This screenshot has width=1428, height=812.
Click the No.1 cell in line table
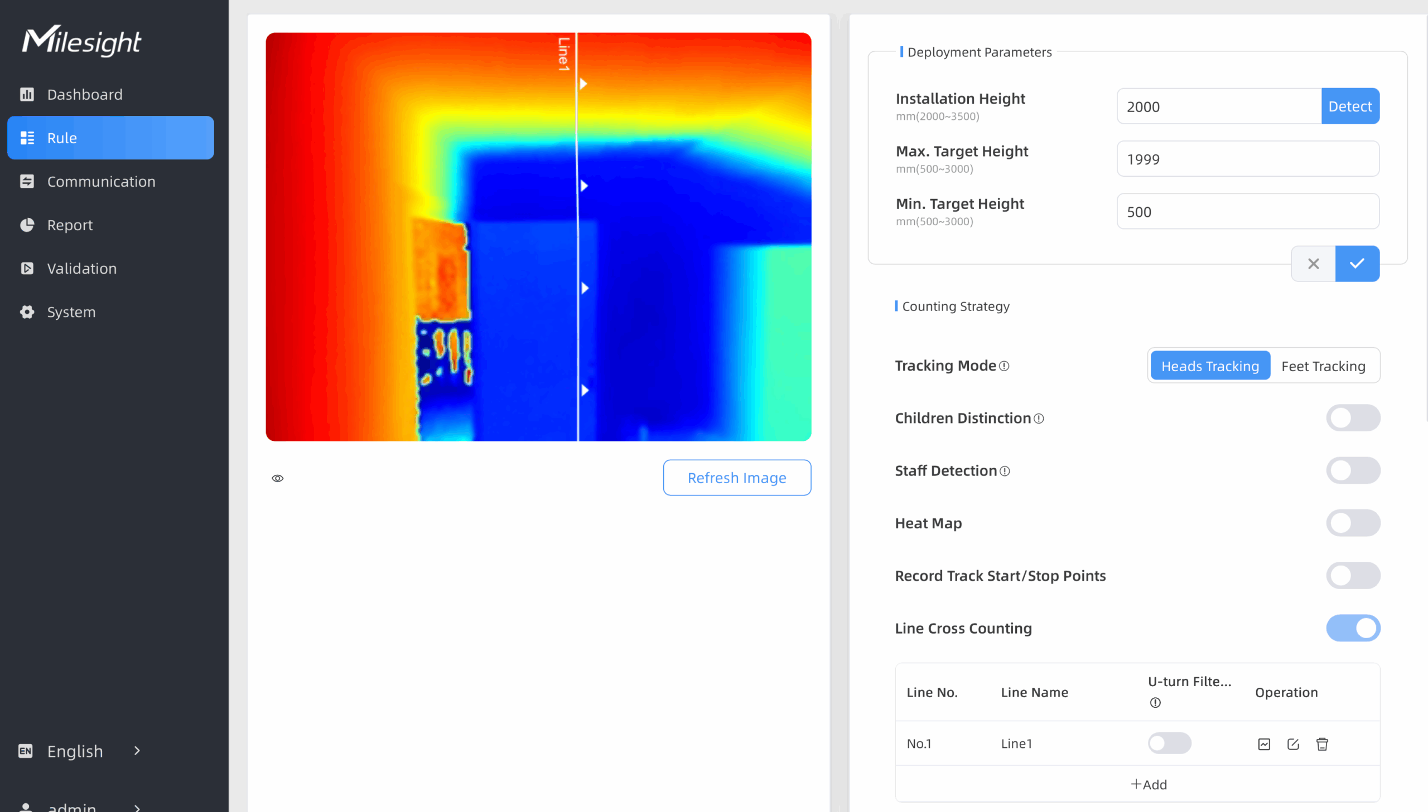tap(919, 743)
